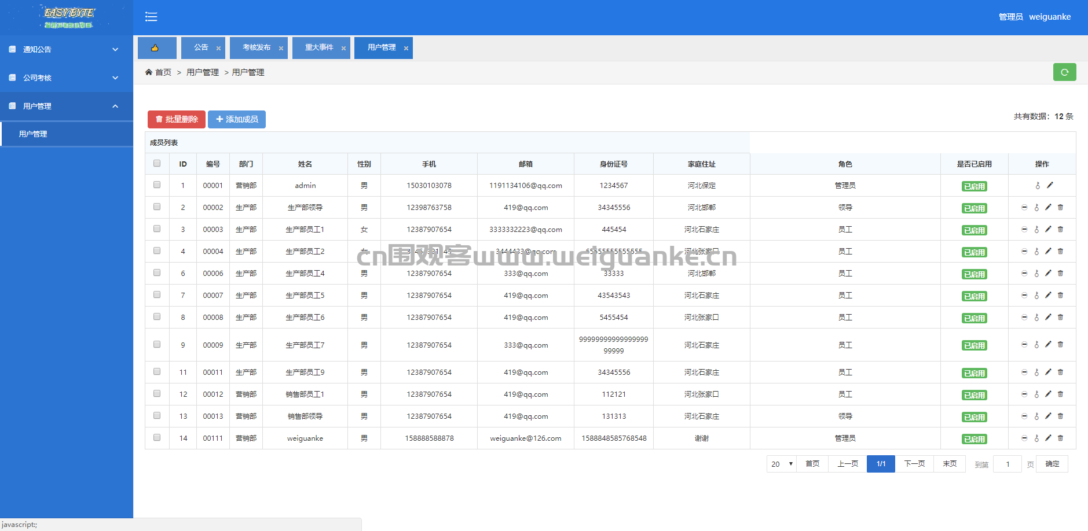1088x531 pixels.
Task: Tick checkbox for 生产部员工4 row
Action: (157, 272)
